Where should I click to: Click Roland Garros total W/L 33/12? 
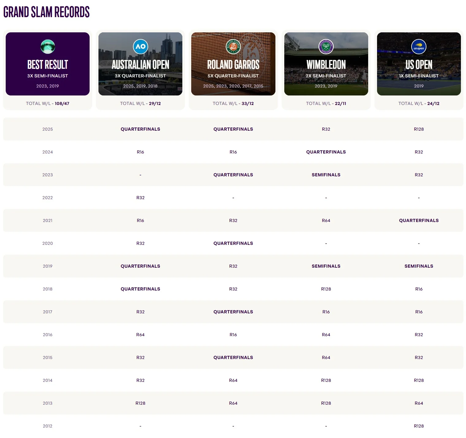coord(233,103)
